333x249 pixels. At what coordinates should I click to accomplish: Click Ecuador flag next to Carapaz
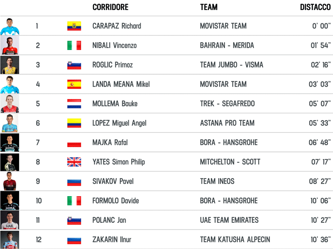click(x=74, y=26)
